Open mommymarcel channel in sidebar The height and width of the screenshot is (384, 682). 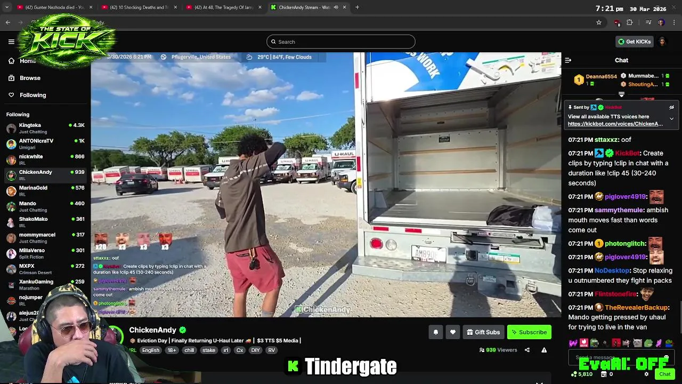(45, 237)
